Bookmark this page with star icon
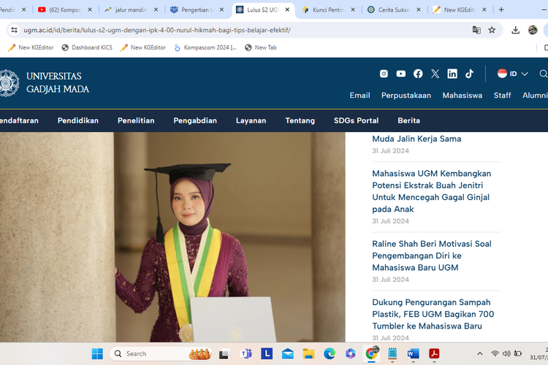The width and height of the screenshot is (548, 365). coord(492,30)
